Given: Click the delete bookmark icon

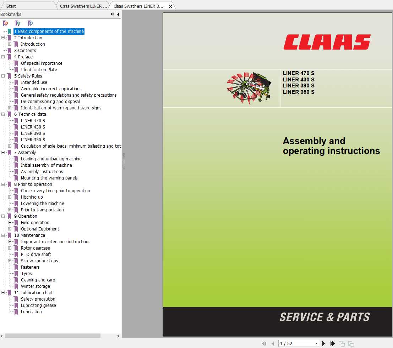Looking at the screenshot, I should coord(5,23).
